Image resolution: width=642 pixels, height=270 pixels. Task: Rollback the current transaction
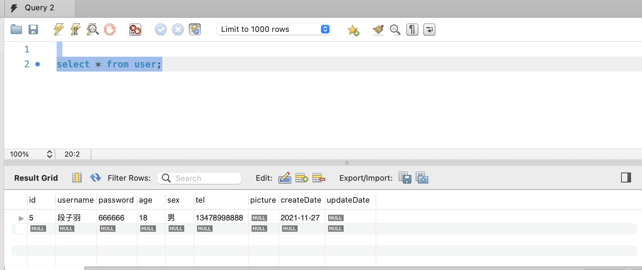tap(178, 29)
